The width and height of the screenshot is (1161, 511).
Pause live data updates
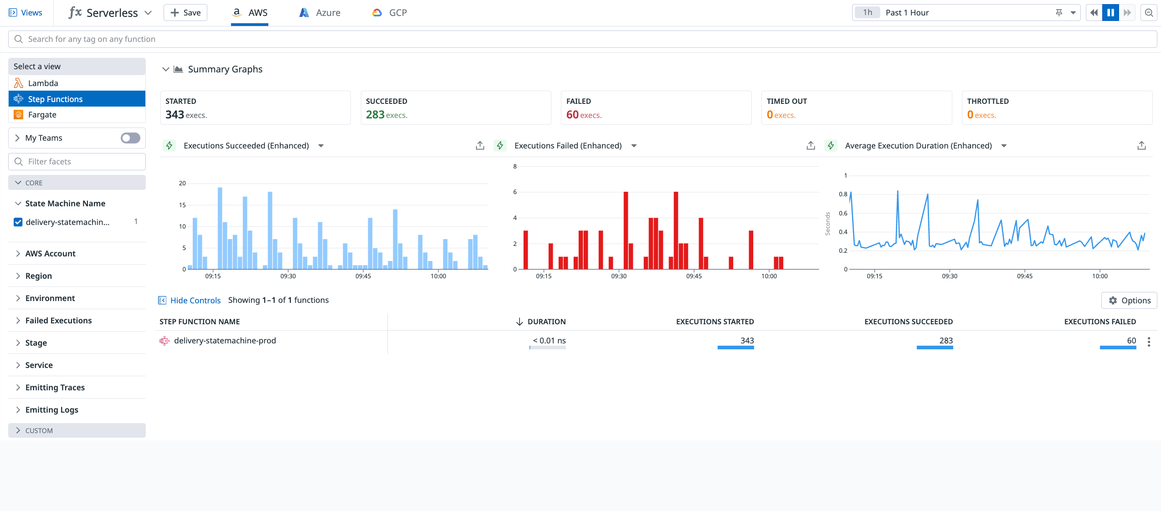[1110, 12]
